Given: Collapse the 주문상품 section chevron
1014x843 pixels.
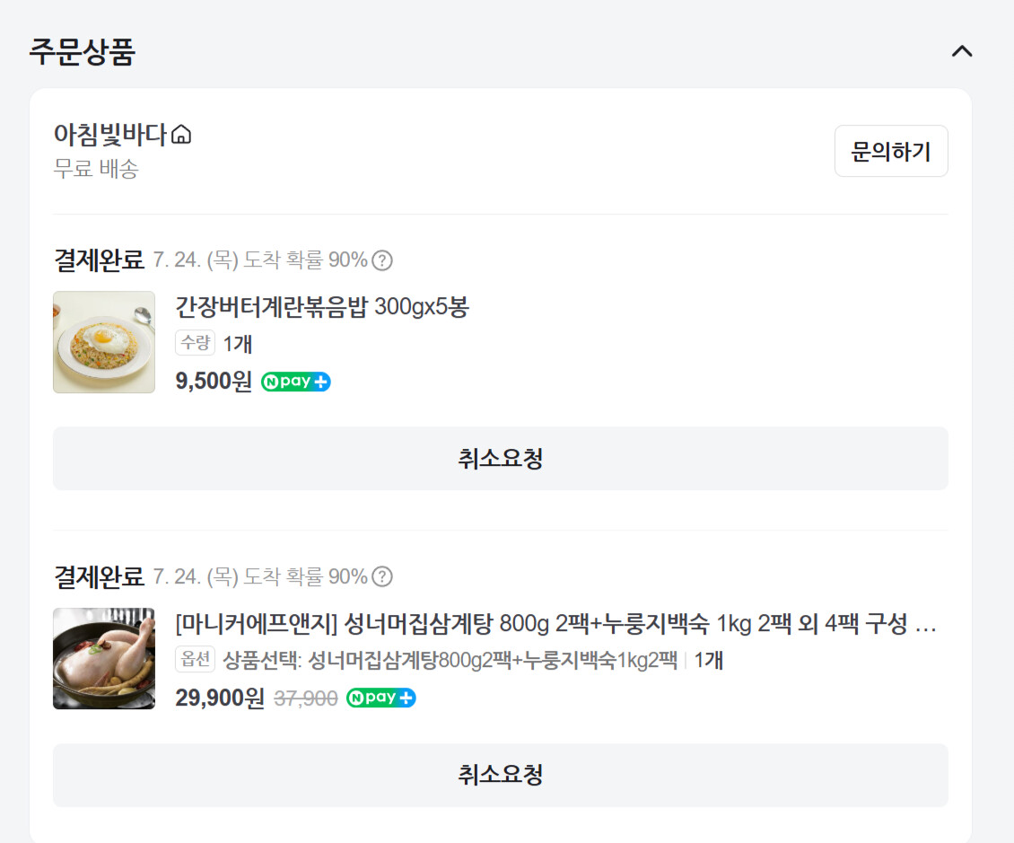Looking at the screenshot, I should [x=961, y=51].
